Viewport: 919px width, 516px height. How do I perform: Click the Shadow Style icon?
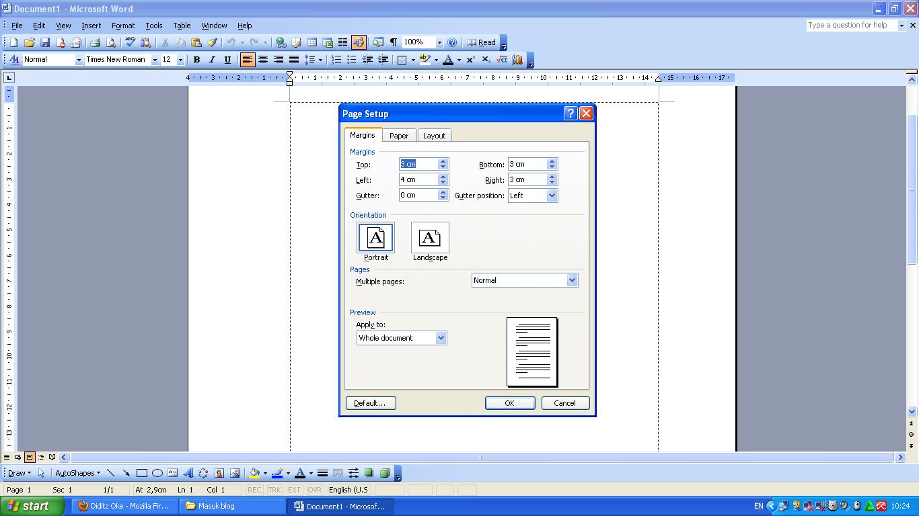369,473
